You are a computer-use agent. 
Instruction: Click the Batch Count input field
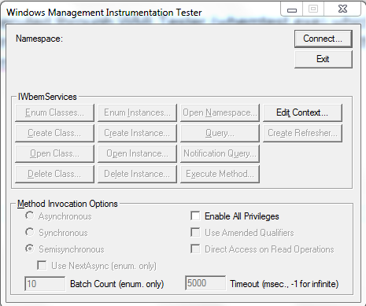pyautogui.click(x=45, y=284)
